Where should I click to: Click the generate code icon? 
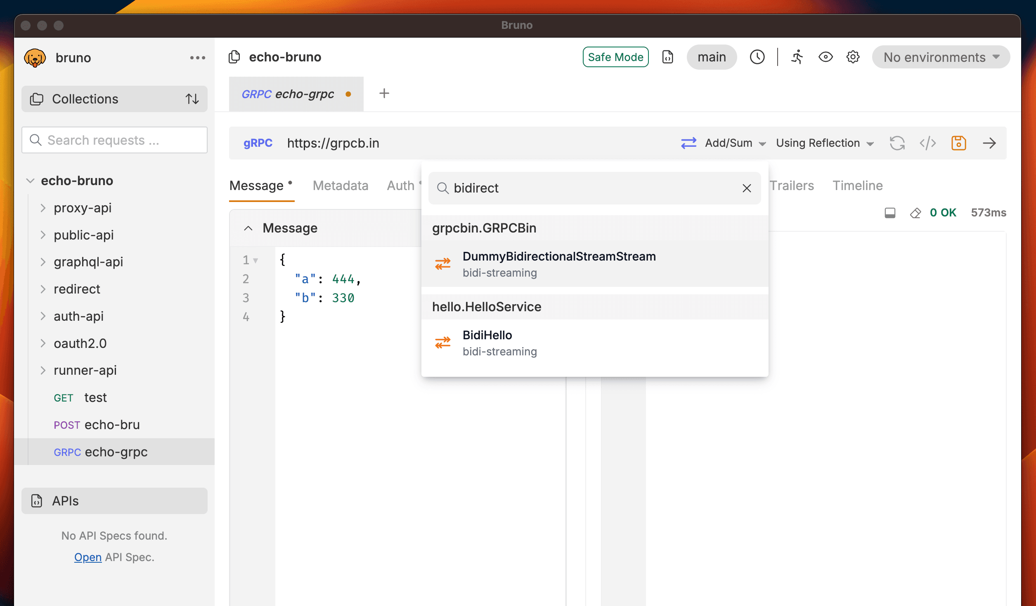927,143
